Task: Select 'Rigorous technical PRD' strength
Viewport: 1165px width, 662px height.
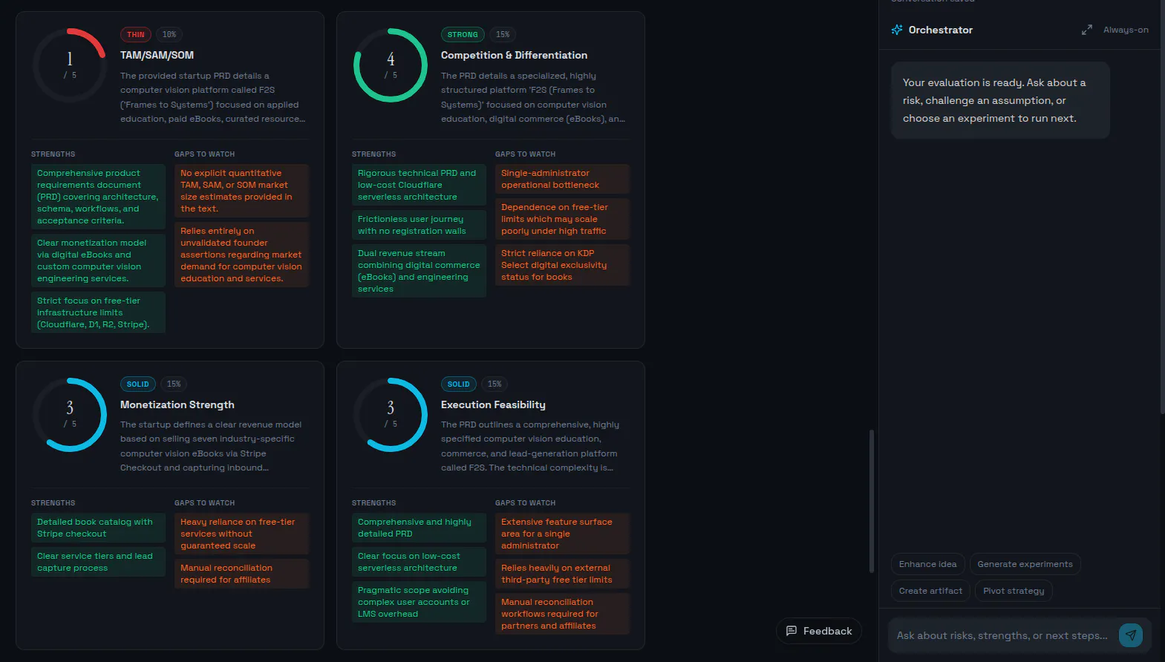Action: [419, 185]
